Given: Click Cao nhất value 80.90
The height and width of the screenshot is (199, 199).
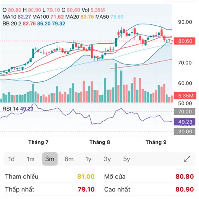Looking at the screenshot, I should coord(185,189).
